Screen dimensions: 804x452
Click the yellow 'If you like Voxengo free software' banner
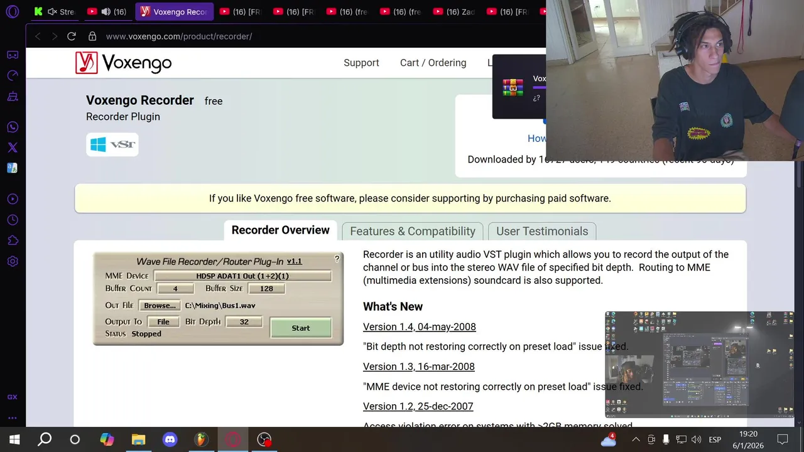point(410,198)
